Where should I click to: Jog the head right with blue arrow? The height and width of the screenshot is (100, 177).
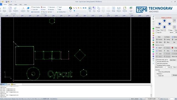point(169,24)
